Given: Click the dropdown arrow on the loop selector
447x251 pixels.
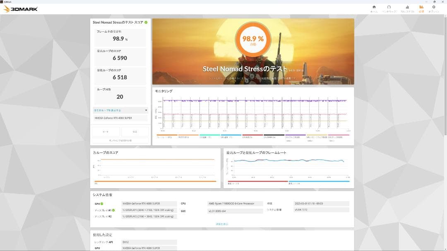Looking at the screenshot, I should tap(146, 110).
